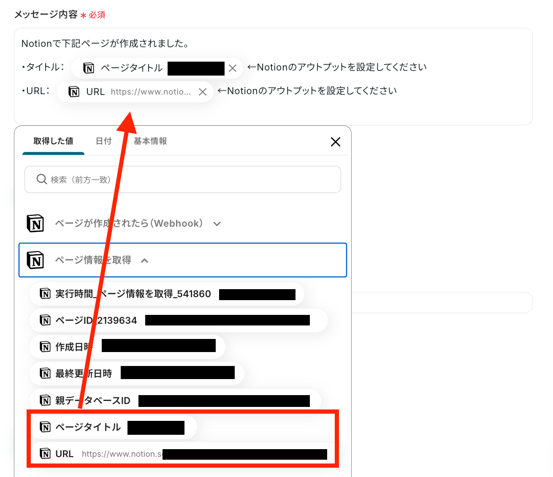Switch to the 日付 tab
This screenshot has width=553, height=477.
tap(103, 141)
